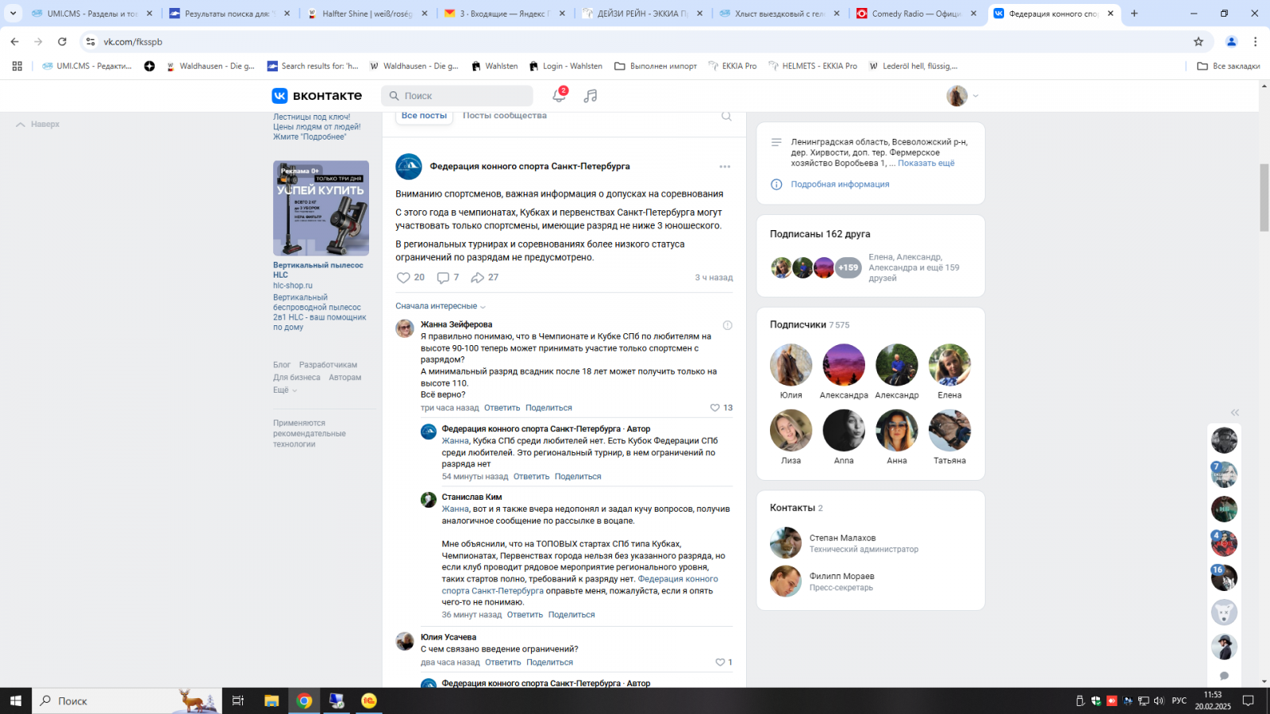
Task: Open the Chrome profile icon
Action: pos(1231,41)
